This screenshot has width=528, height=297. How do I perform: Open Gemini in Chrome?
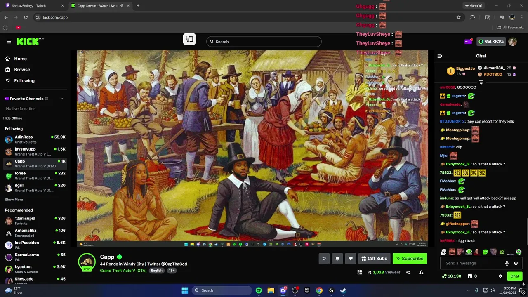coord(473,6)
